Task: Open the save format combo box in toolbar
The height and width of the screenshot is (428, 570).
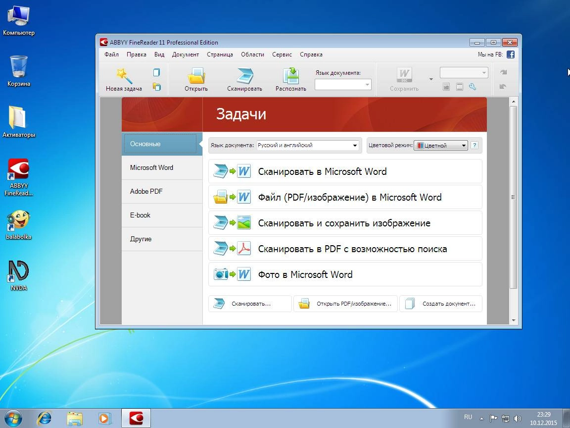Action: coord(464,72)
